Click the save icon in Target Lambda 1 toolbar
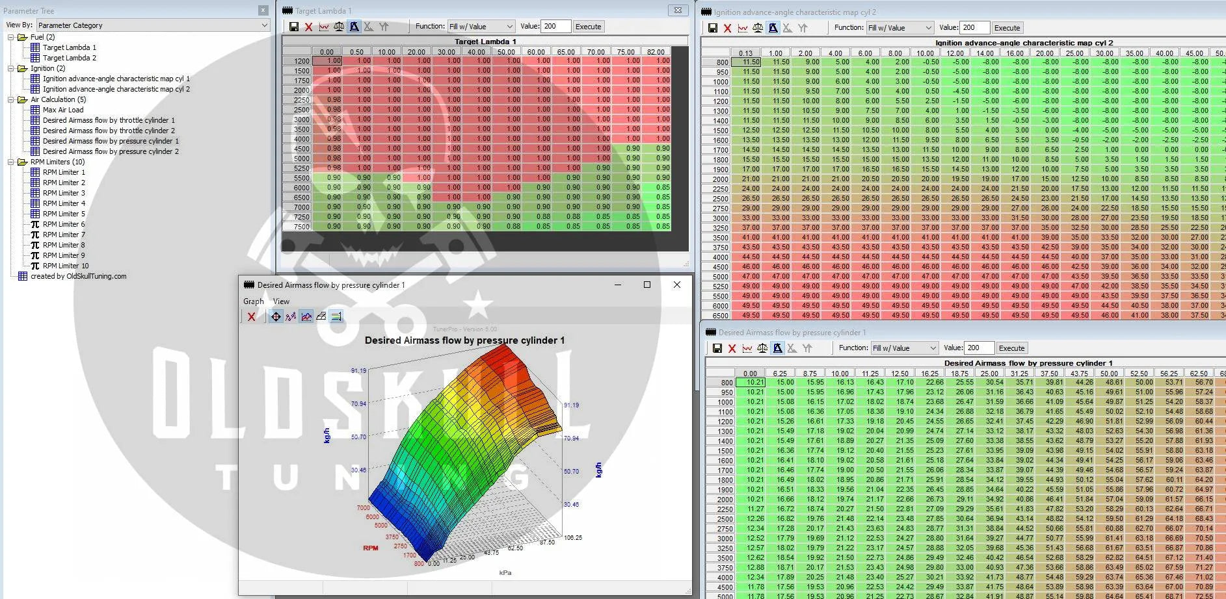1226x599 pixels. coord(294,27)
